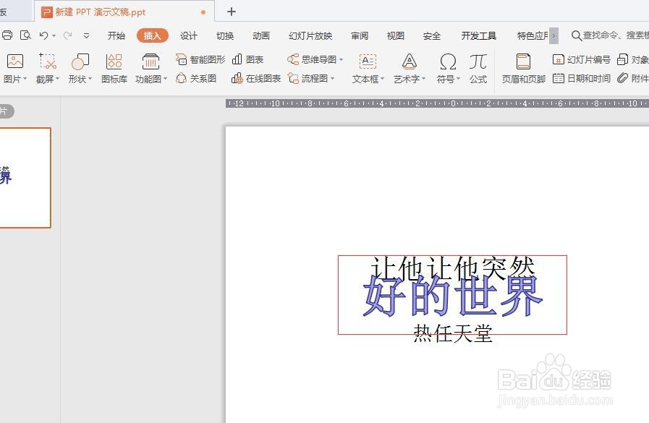Open the 在线图表 online charts tool

(257, 78)
